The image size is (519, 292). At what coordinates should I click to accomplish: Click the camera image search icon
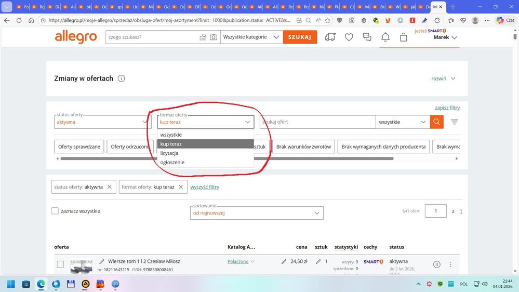pos(214,37)
